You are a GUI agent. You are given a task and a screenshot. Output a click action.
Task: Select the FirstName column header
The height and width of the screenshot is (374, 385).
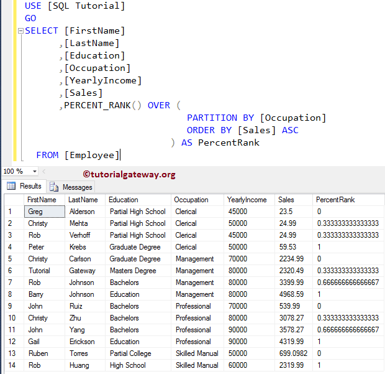click(x=42, y=200)
